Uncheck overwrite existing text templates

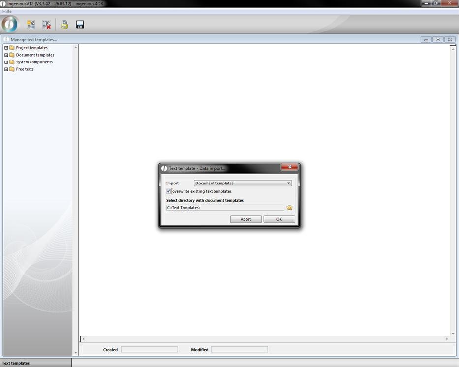click(x=169, y=191)
